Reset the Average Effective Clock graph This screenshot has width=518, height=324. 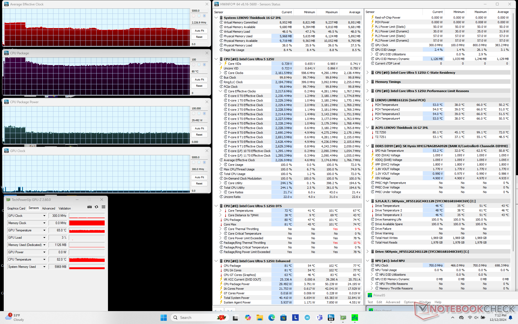tap(199, 37)
